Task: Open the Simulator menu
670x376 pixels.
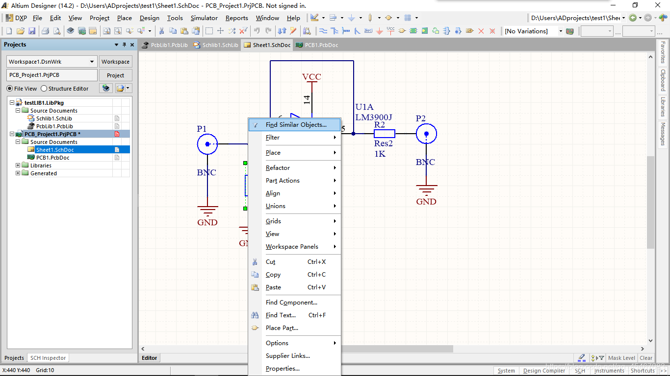Action: point(204,18)
